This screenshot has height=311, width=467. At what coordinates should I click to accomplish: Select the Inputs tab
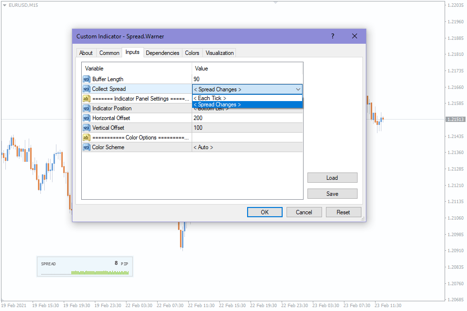click(x=132, y=52)
